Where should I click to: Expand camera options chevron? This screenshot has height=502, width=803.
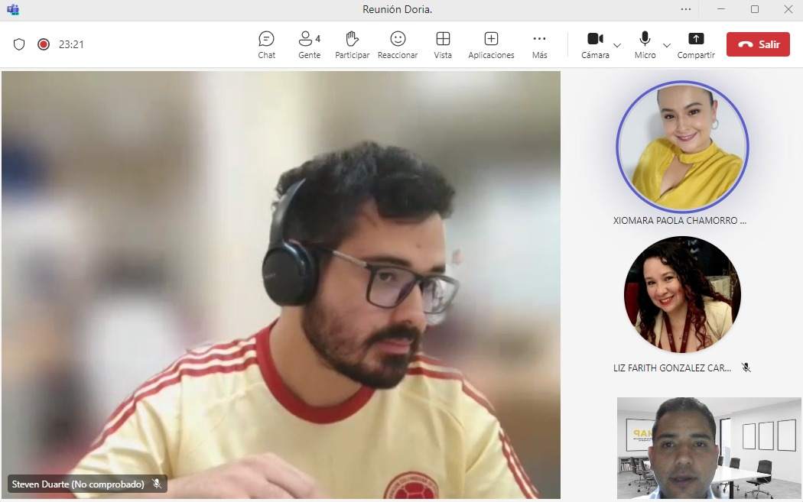(x=617, y=45)
